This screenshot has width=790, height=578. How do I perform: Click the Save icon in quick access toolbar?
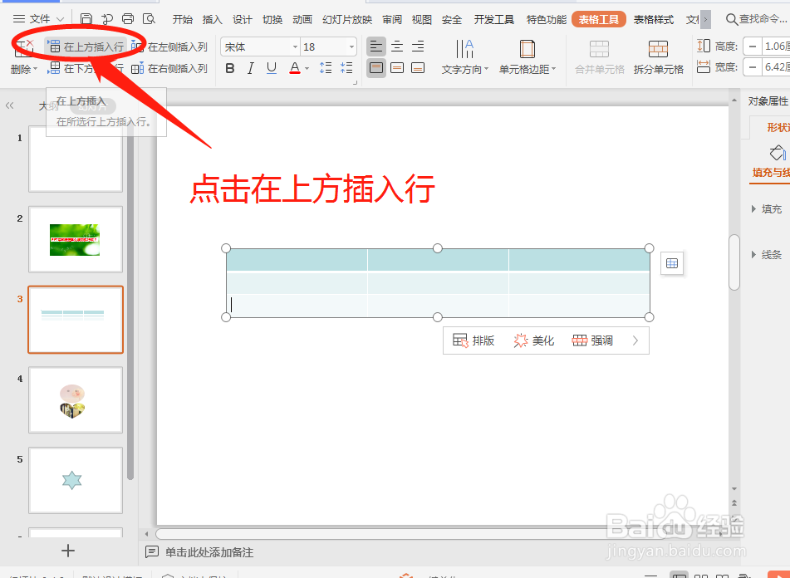86,19
